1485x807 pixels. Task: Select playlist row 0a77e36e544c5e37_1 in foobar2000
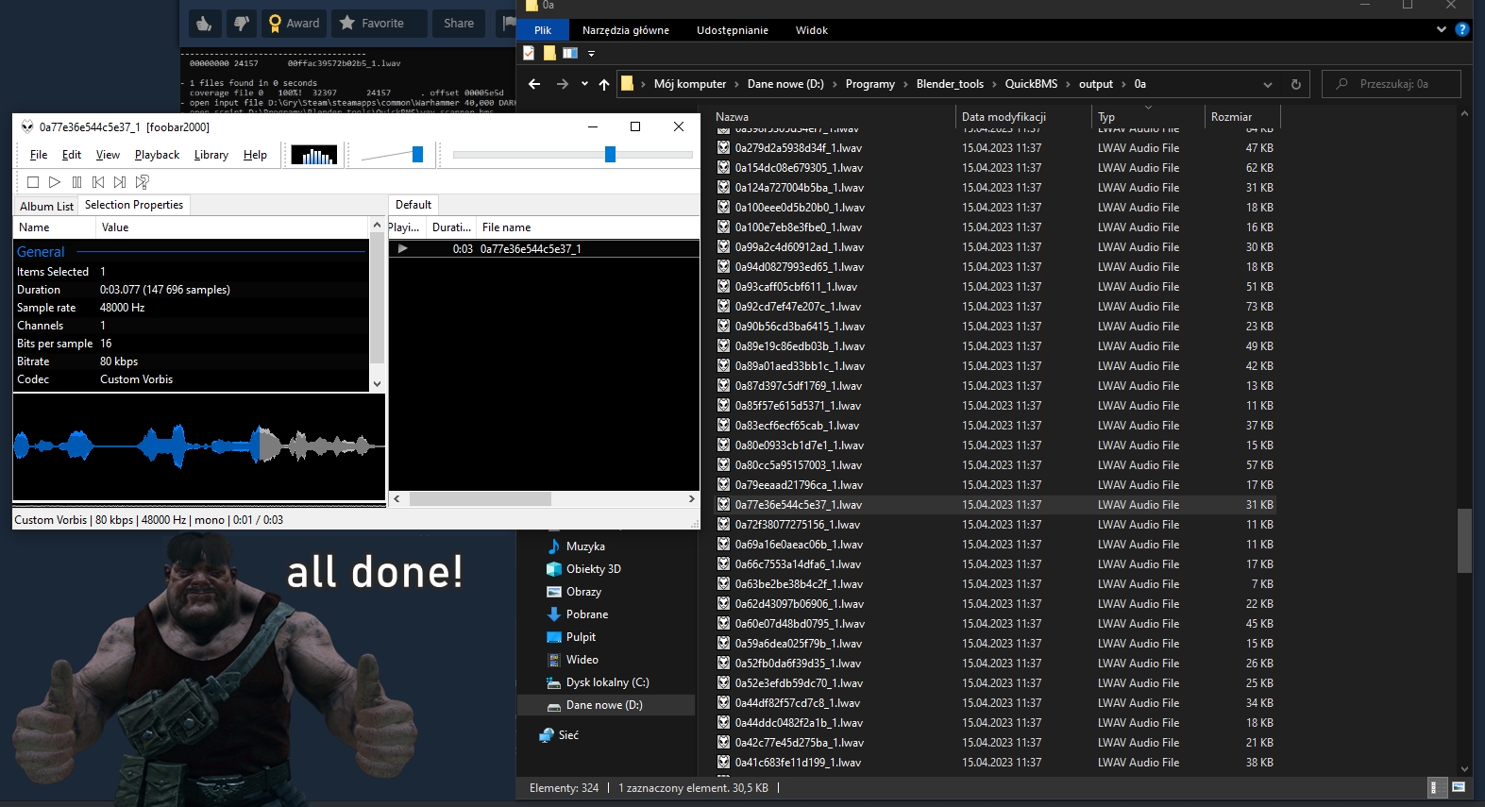point(544,249)
